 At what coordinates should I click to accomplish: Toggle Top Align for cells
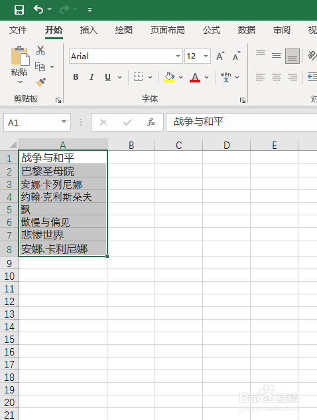261,53
